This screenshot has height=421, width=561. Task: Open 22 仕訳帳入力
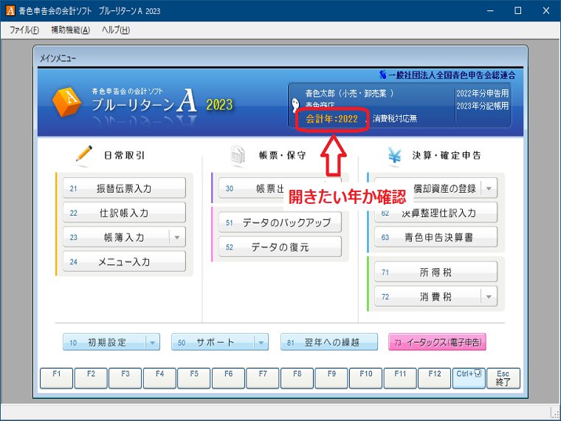click(124, 213)
